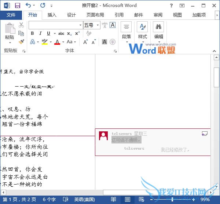Undo the last action

[28, 6]
